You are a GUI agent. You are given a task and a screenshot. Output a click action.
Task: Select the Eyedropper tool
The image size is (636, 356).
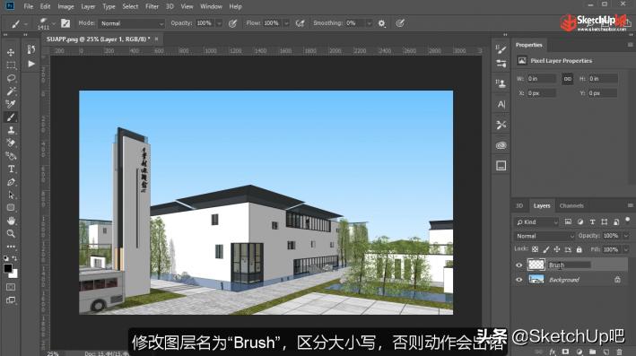11,104
